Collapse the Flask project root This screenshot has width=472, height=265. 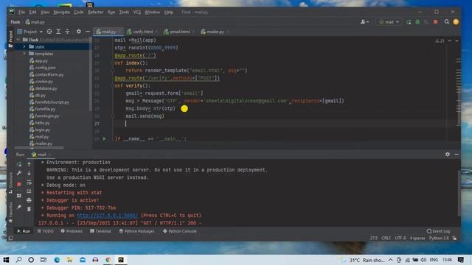pyautogui.click(x=18, y=40)
